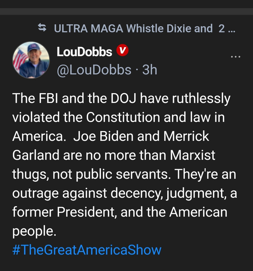Click the LouDobbs display name
The image size is (253, 271).
[x=84, y=52]
